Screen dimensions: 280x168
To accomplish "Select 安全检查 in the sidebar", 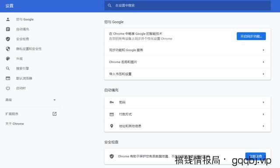I will click(x=23, y=39).
